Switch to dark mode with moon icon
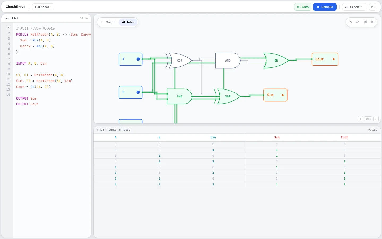This screenshot has height=239, width=382. 373,7
